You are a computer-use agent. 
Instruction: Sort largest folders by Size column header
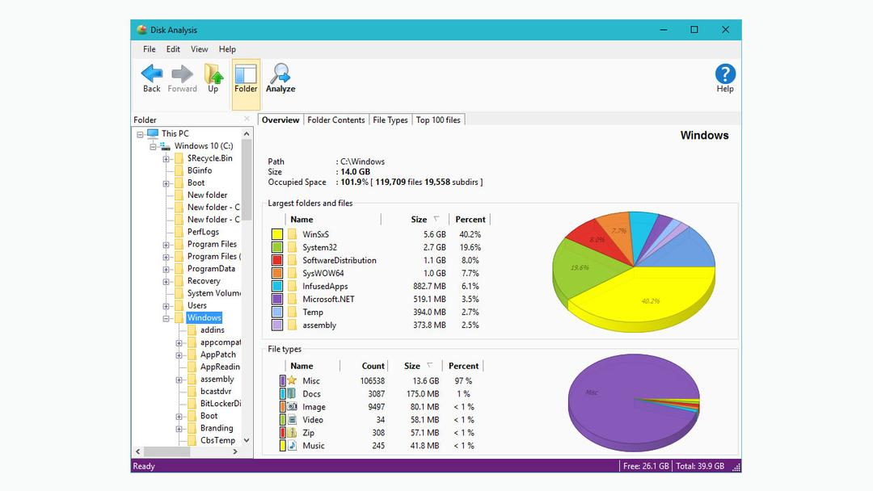click(419, 220)
